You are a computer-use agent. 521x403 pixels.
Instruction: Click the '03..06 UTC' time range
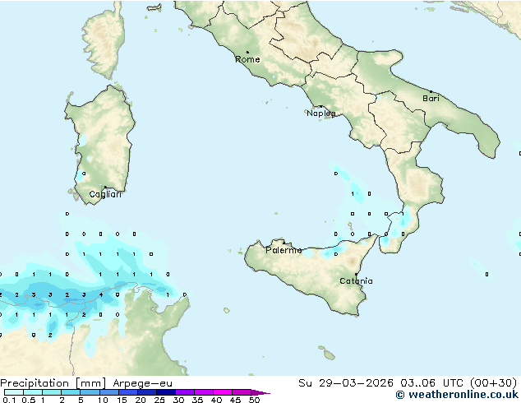(431, 383)
